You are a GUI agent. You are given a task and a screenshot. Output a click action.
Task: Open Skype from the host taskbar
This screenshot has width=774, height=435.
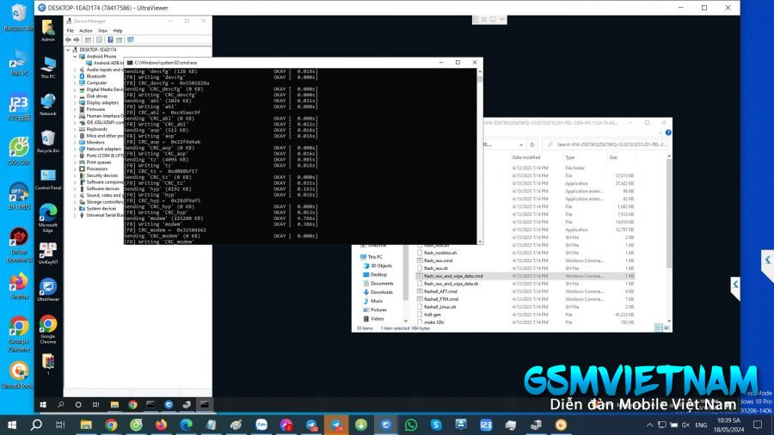click(436, 425)
